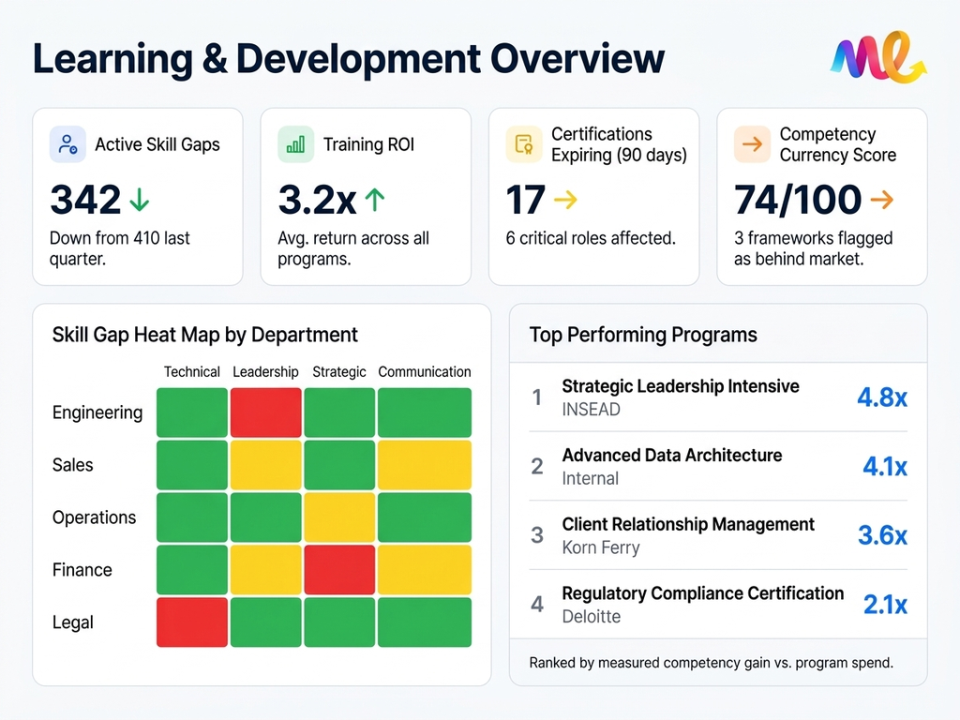Select the Technical column header
The height and width of the screenshot is (720, 960).
point(191,372)
